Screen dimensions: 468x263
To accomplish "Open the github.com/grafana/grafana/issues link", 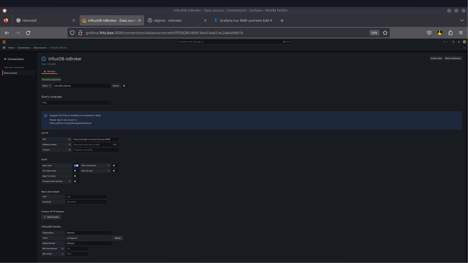I will 71,123.
